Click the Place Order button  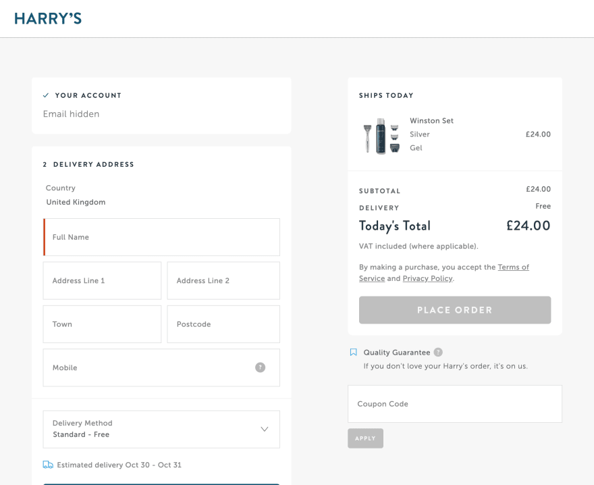[455, 310]
